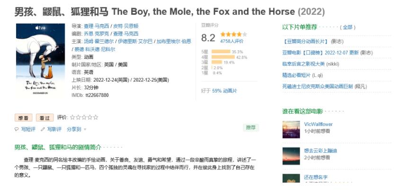Viewport: 399px width, 194px height.
Task: Open the full list via 全部 link
Action: click(x=347, y=28)
